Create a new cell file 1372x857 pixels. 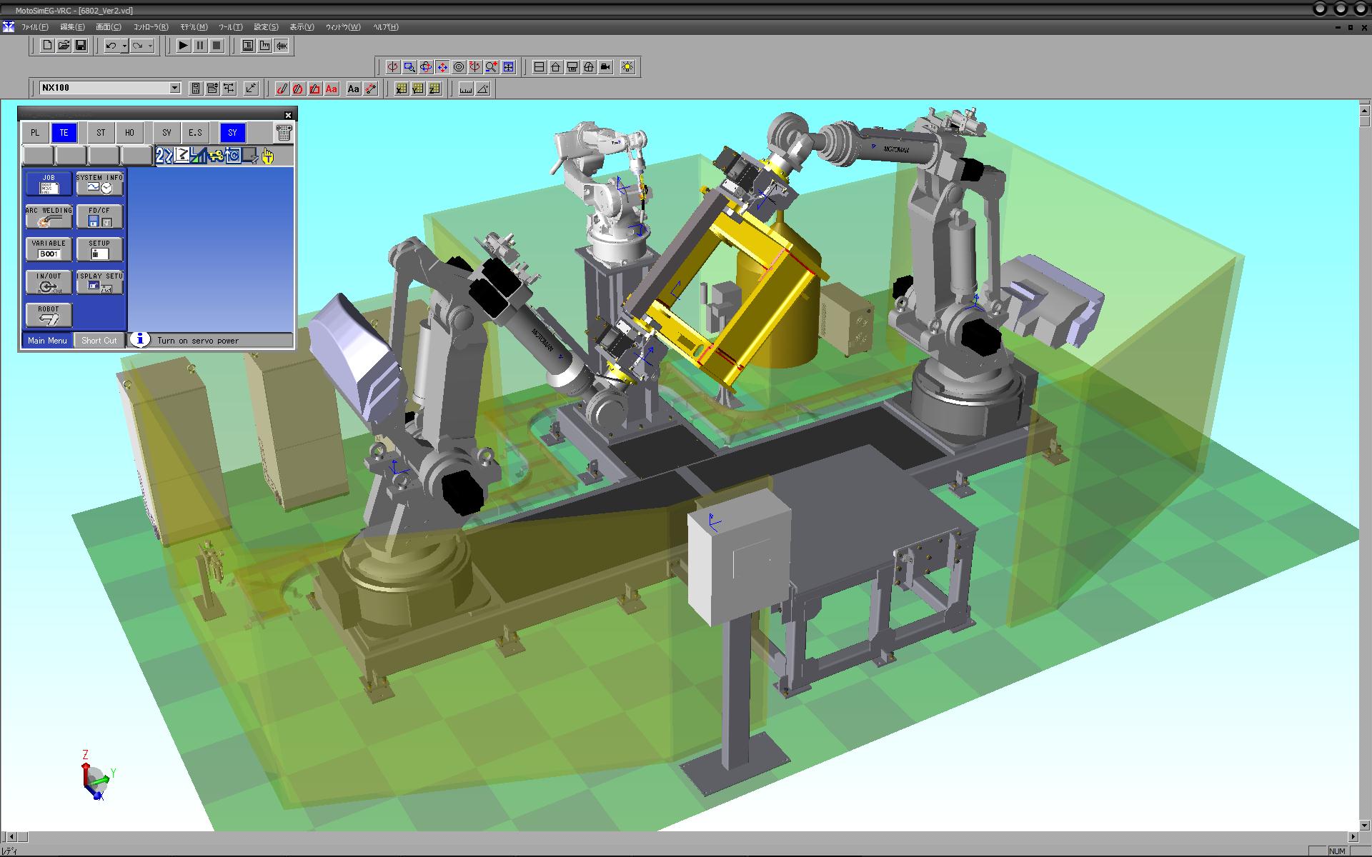point(47,46)
